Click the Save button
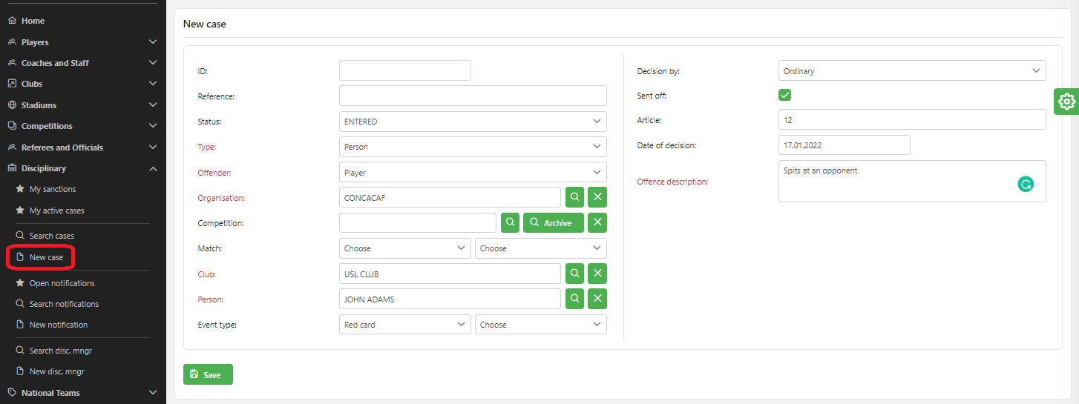Screen dimensions: 1079x404 208,374
